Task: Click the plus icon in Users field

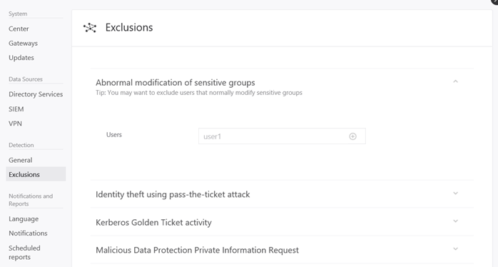Action: pos(352,136)
